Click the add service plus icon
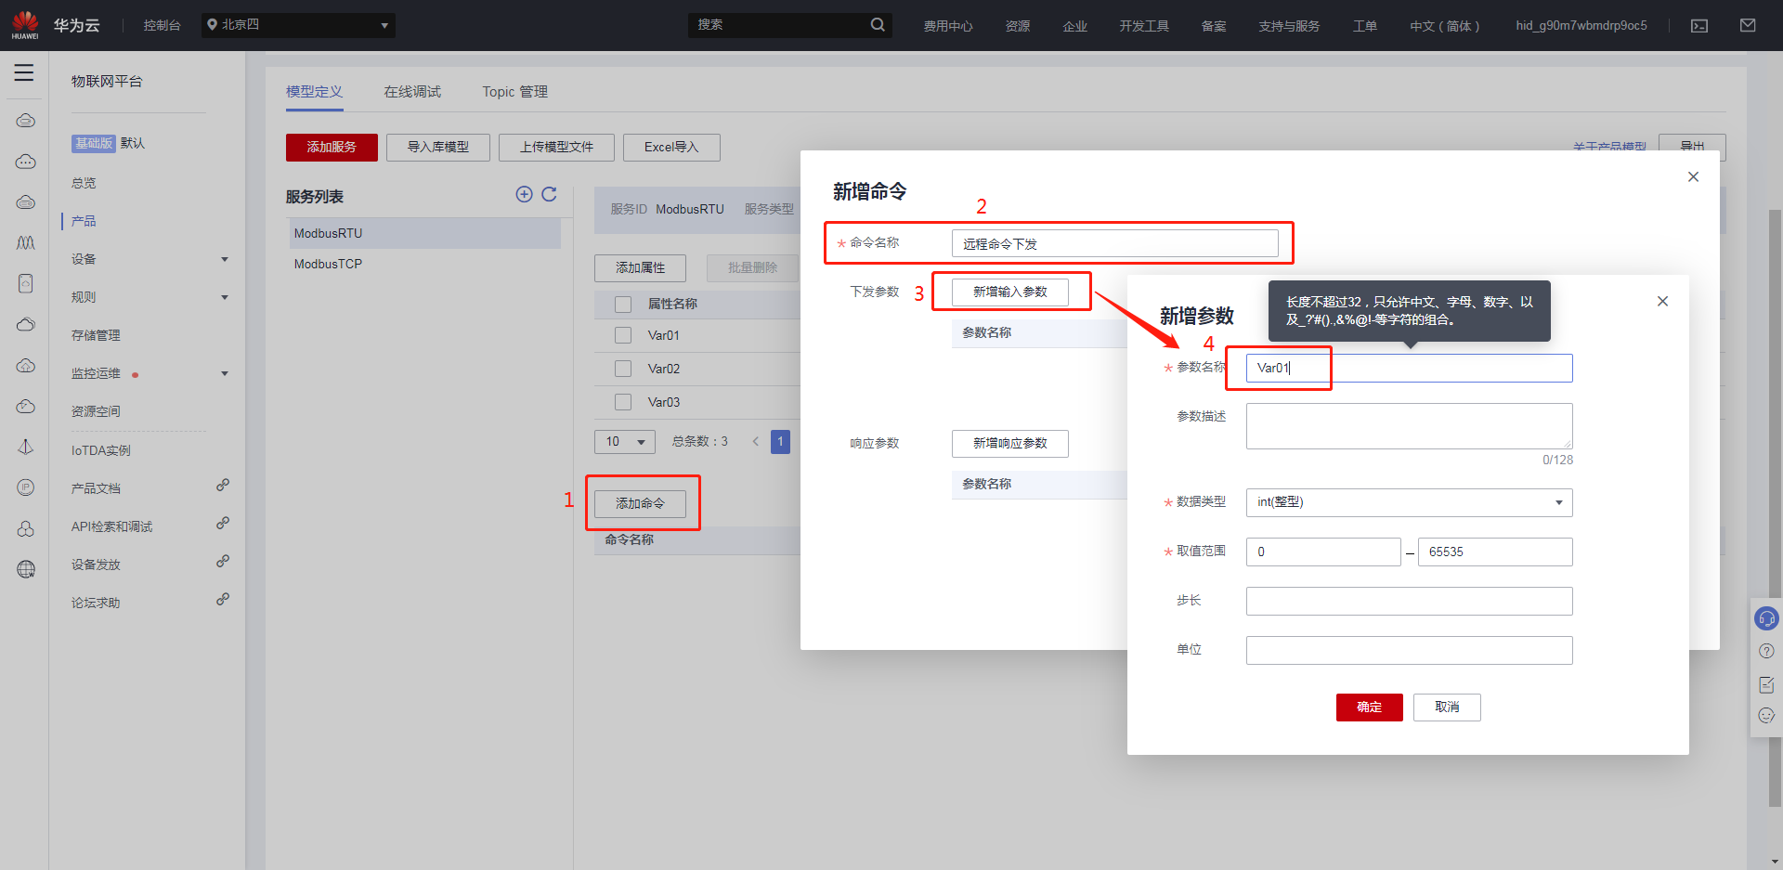The image size is (1783, 870). tap(524, 194)
